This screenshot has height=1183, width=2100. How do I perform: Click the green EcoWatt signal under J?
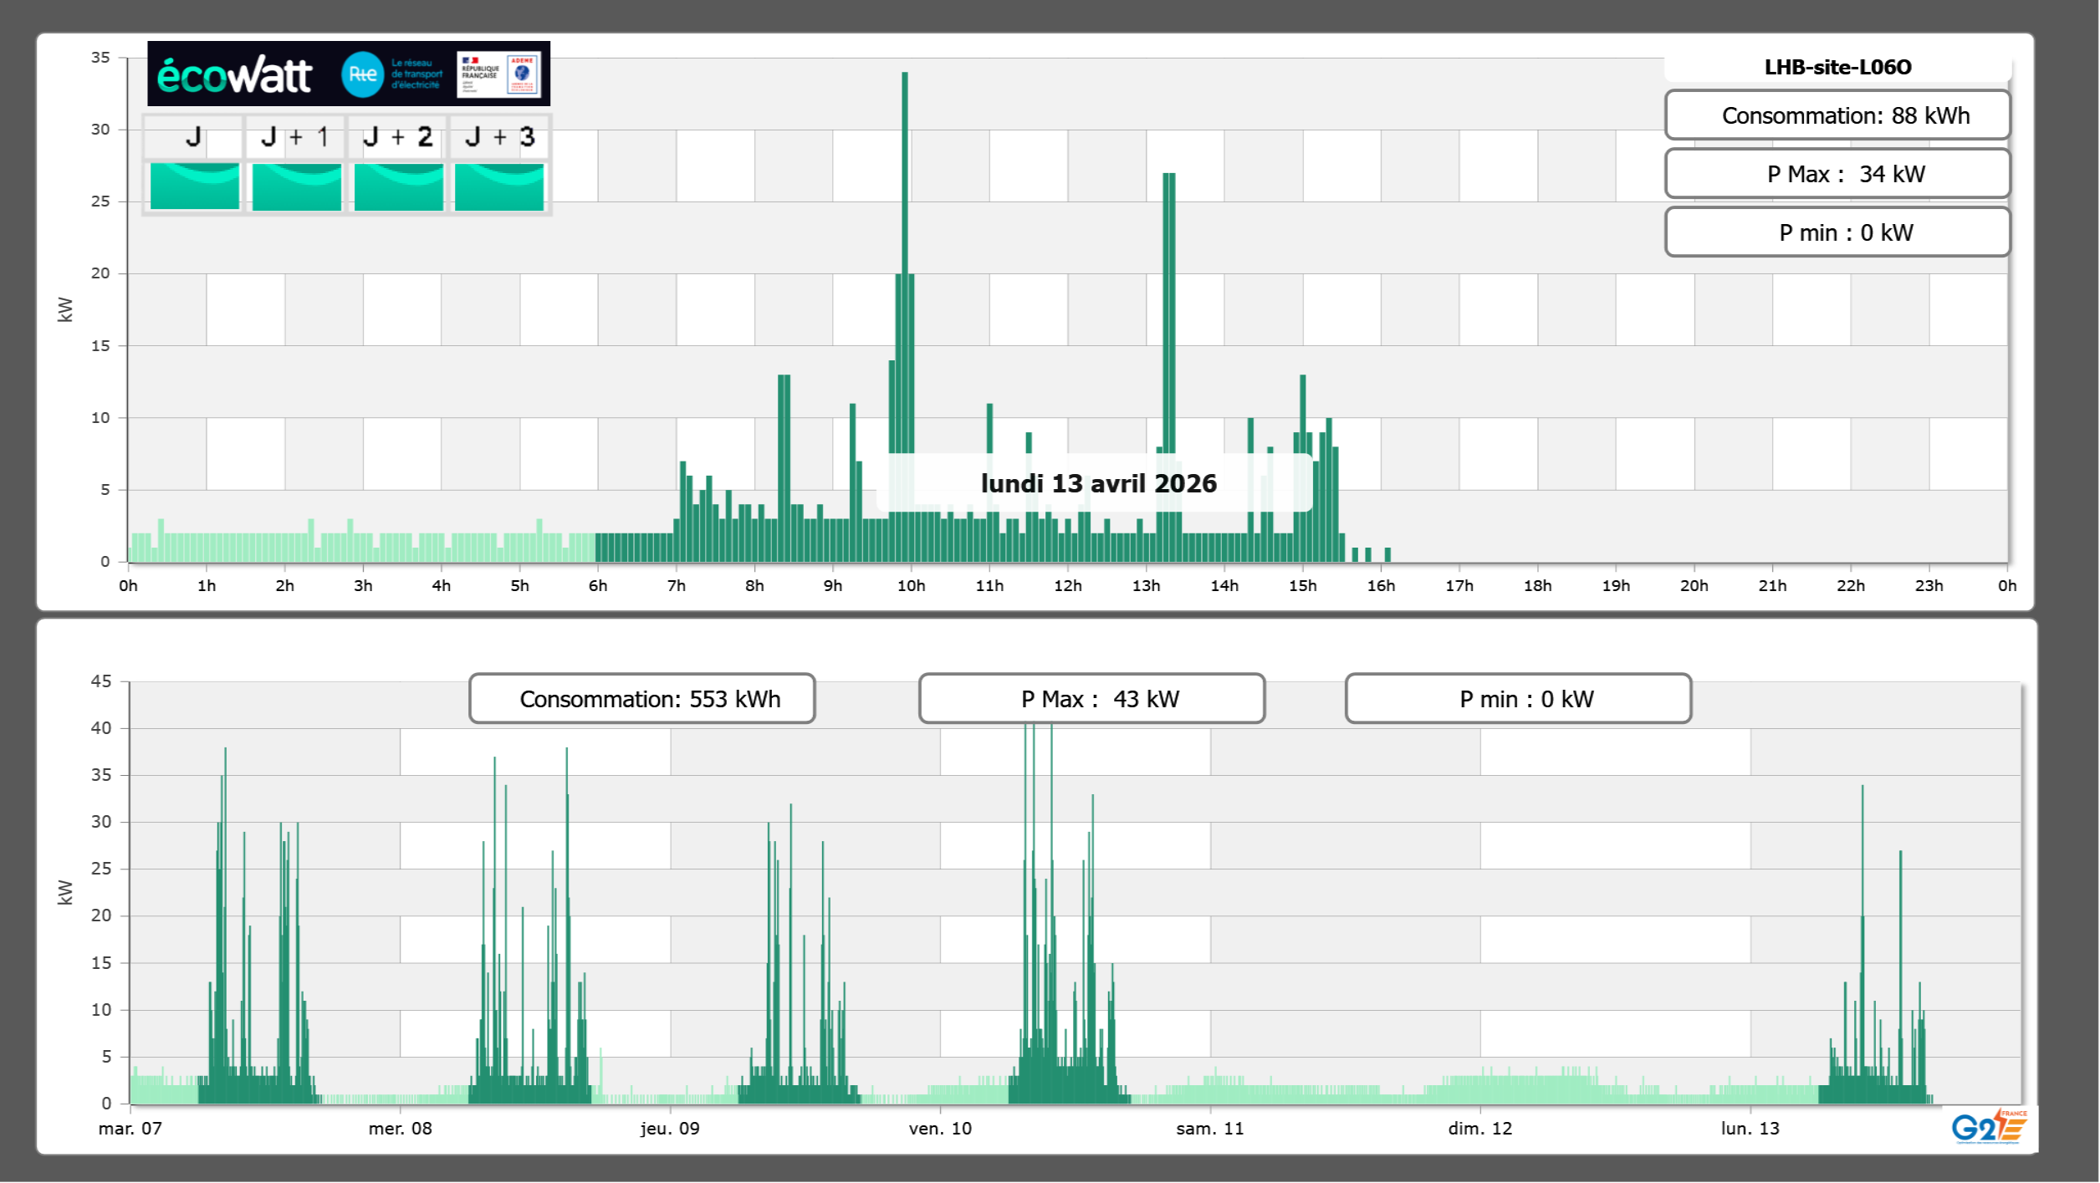click(195, 186)
